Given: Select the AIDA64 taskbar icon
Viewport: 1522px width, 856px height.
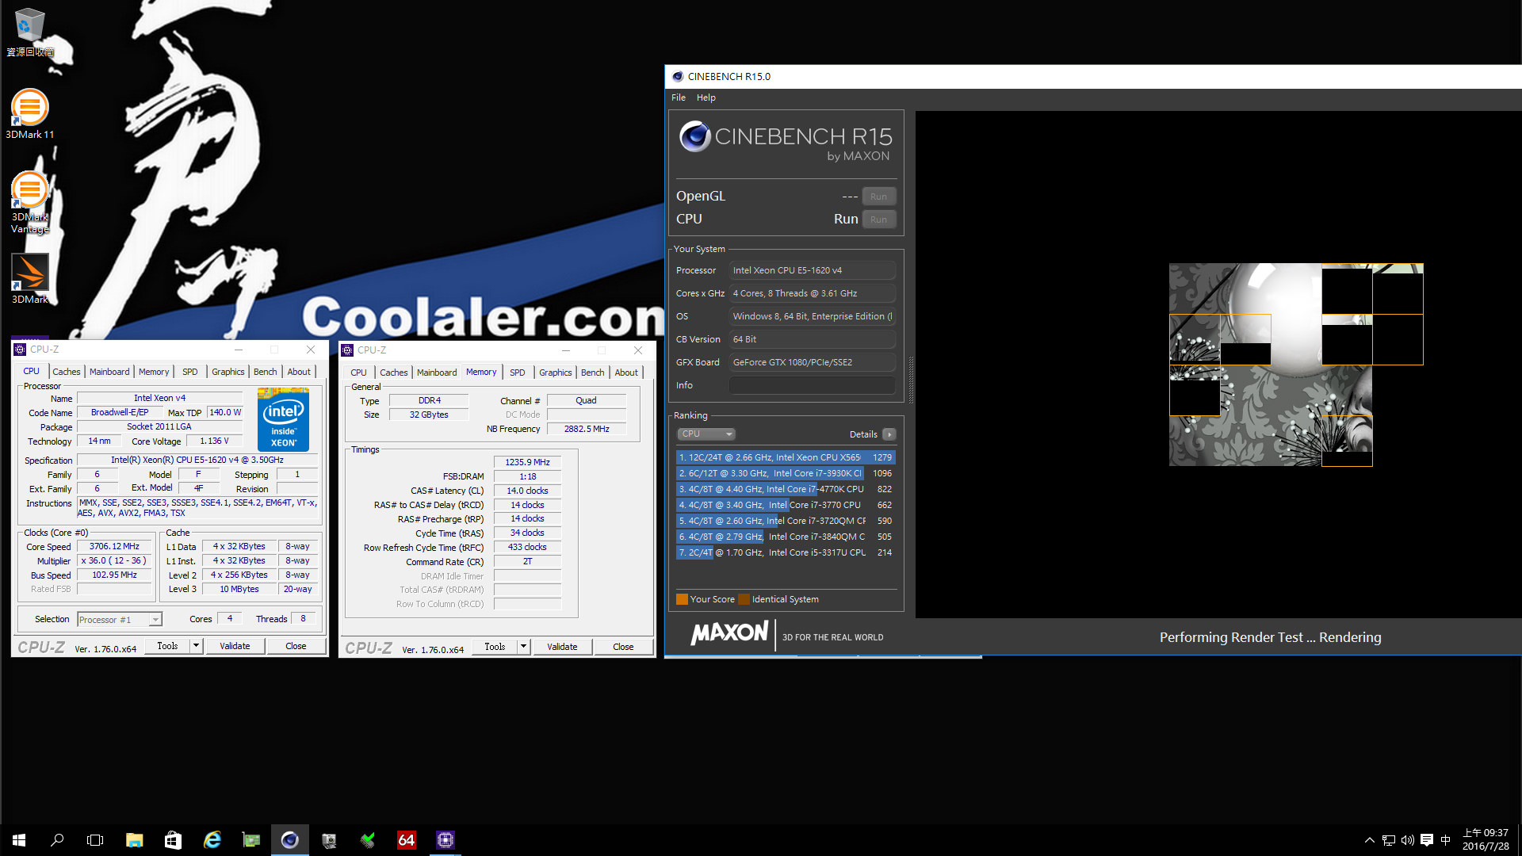Looking at the screenshot, I should pyautogui.click(x=406, y=840).
